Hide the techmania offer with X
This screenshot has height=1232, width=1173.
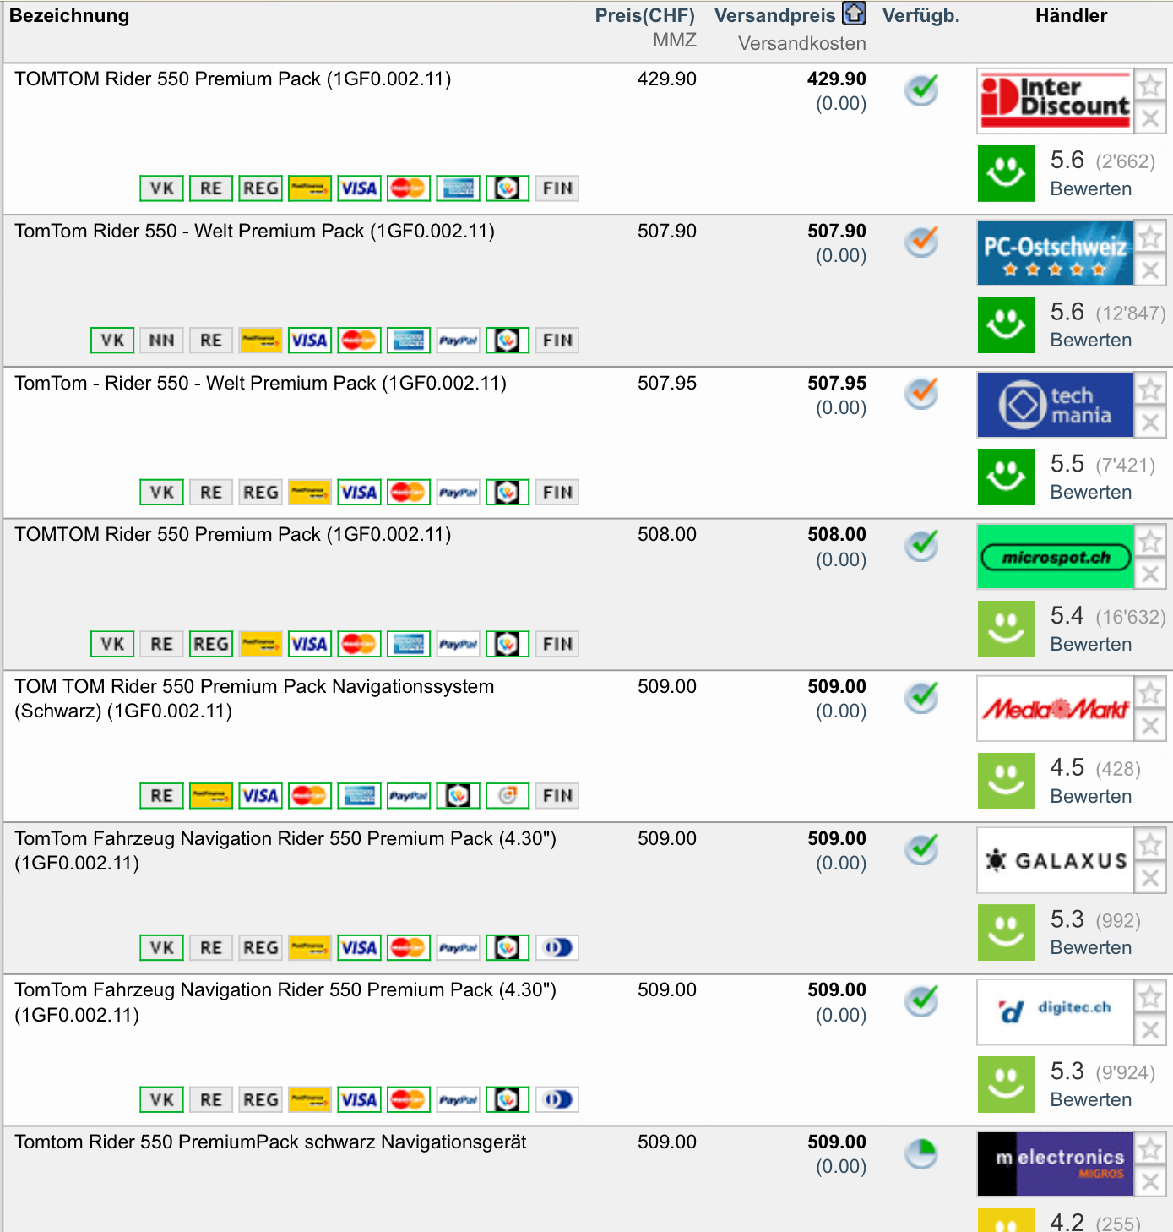coord(1150,422)
